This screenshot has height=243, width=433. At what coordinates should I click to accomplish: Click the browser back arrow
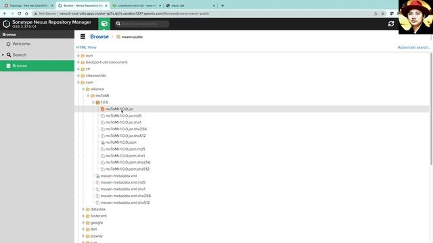5,13
